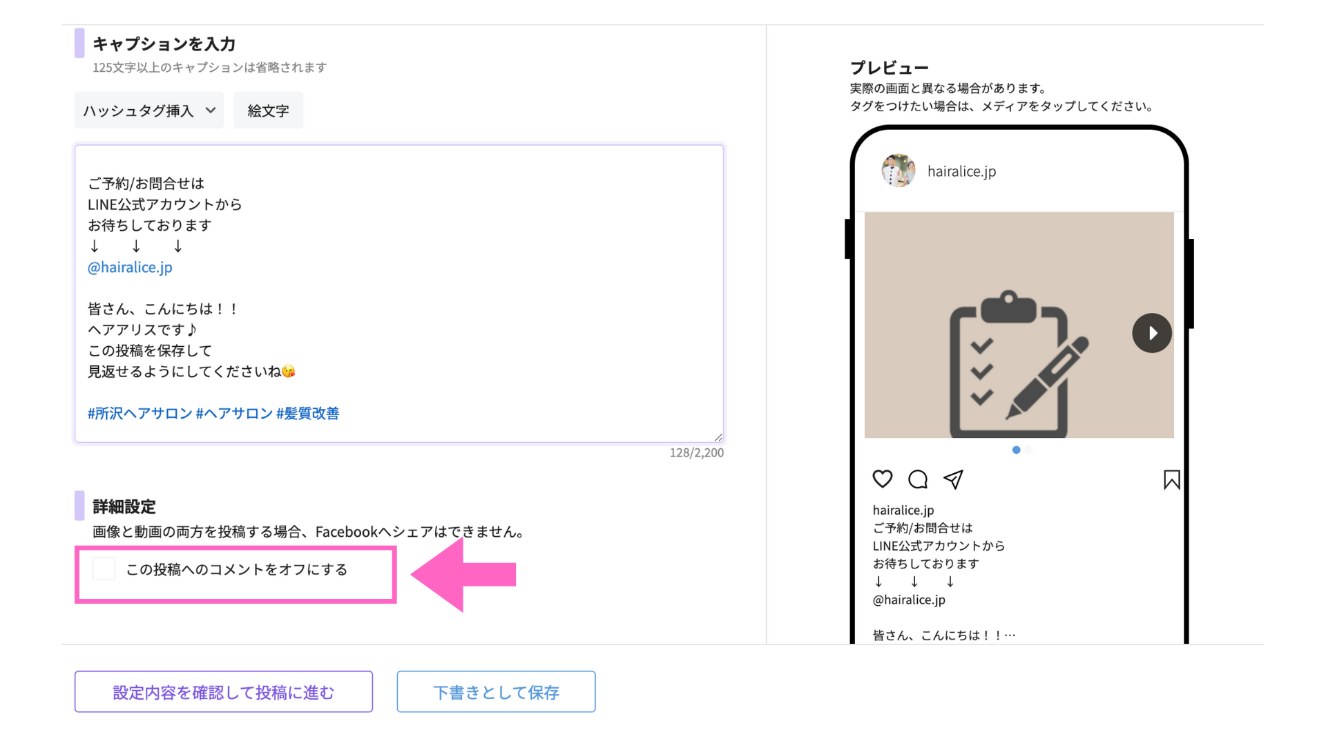
Task: Click the bookmark save icon in preview
Action: [1171, 479]
